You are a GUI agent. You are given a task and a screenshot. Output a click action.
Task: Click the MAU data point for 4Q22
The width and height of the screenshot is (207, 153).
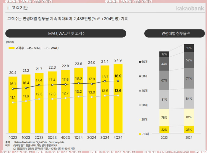(13, 89)
